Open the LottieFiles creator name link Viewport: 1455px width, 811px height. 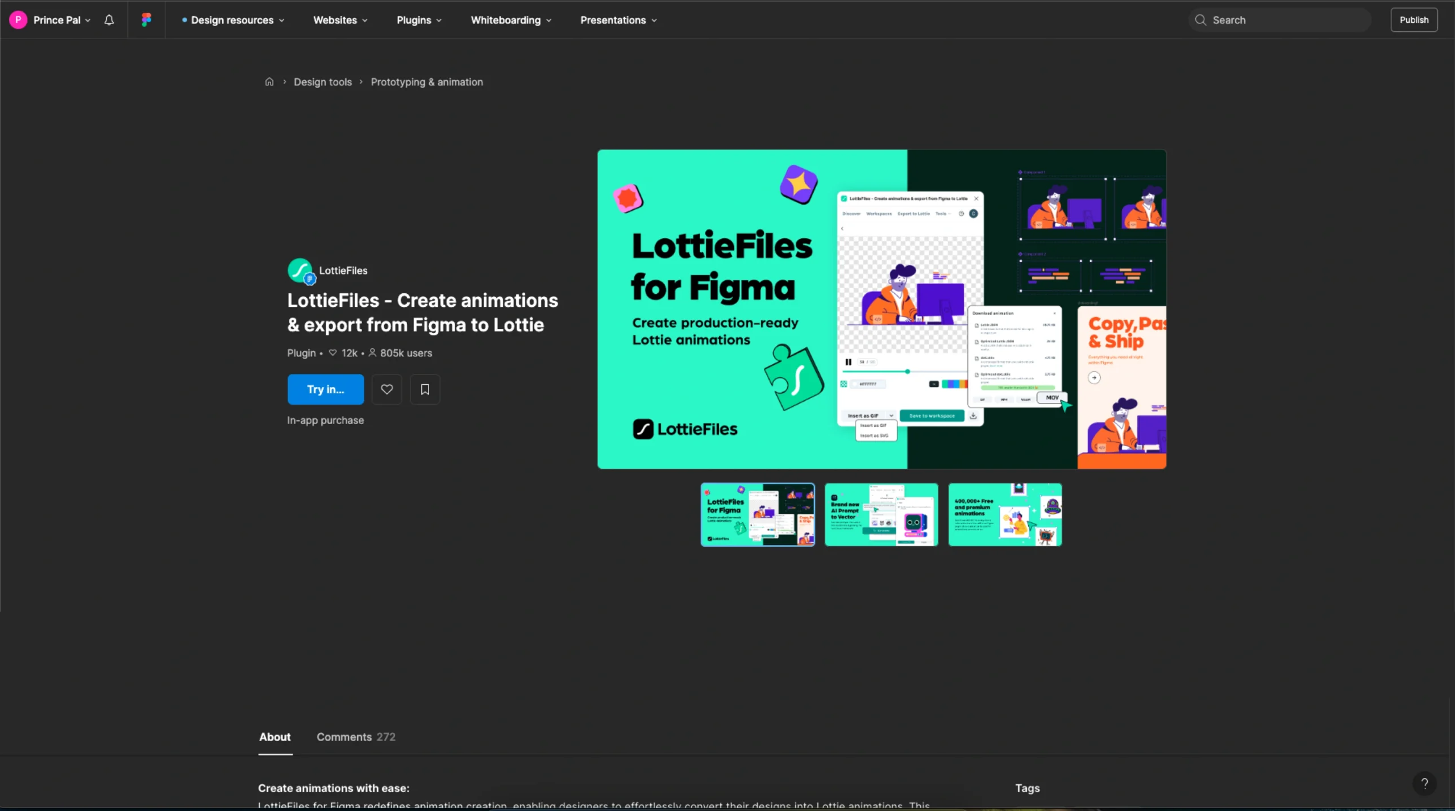click(343, 271)
